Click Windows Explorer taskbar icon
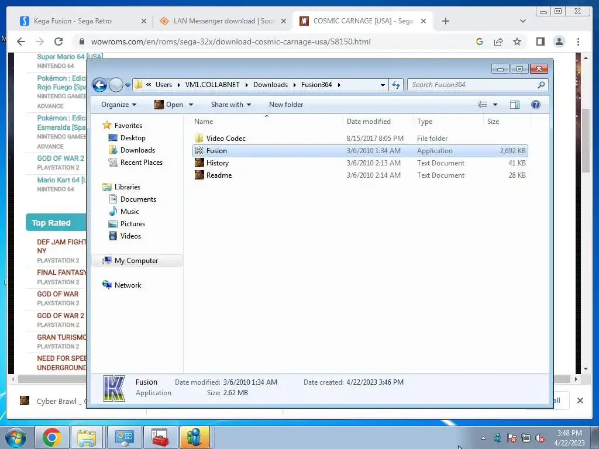The width and height of the screenshot is (599, 449). point(87,437)
